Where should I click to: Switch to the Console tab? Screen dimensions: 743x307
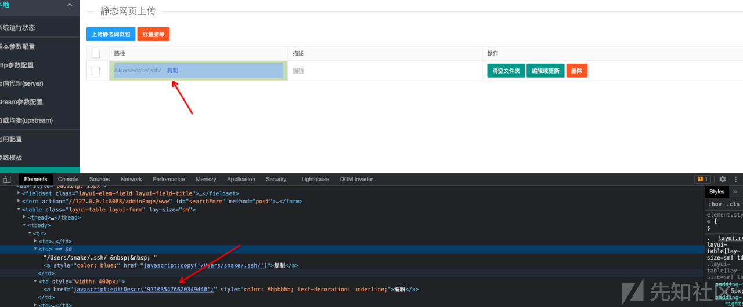click(x=68, y=180)
